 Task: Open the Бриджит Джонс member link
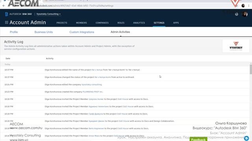(x=96, y=121)
